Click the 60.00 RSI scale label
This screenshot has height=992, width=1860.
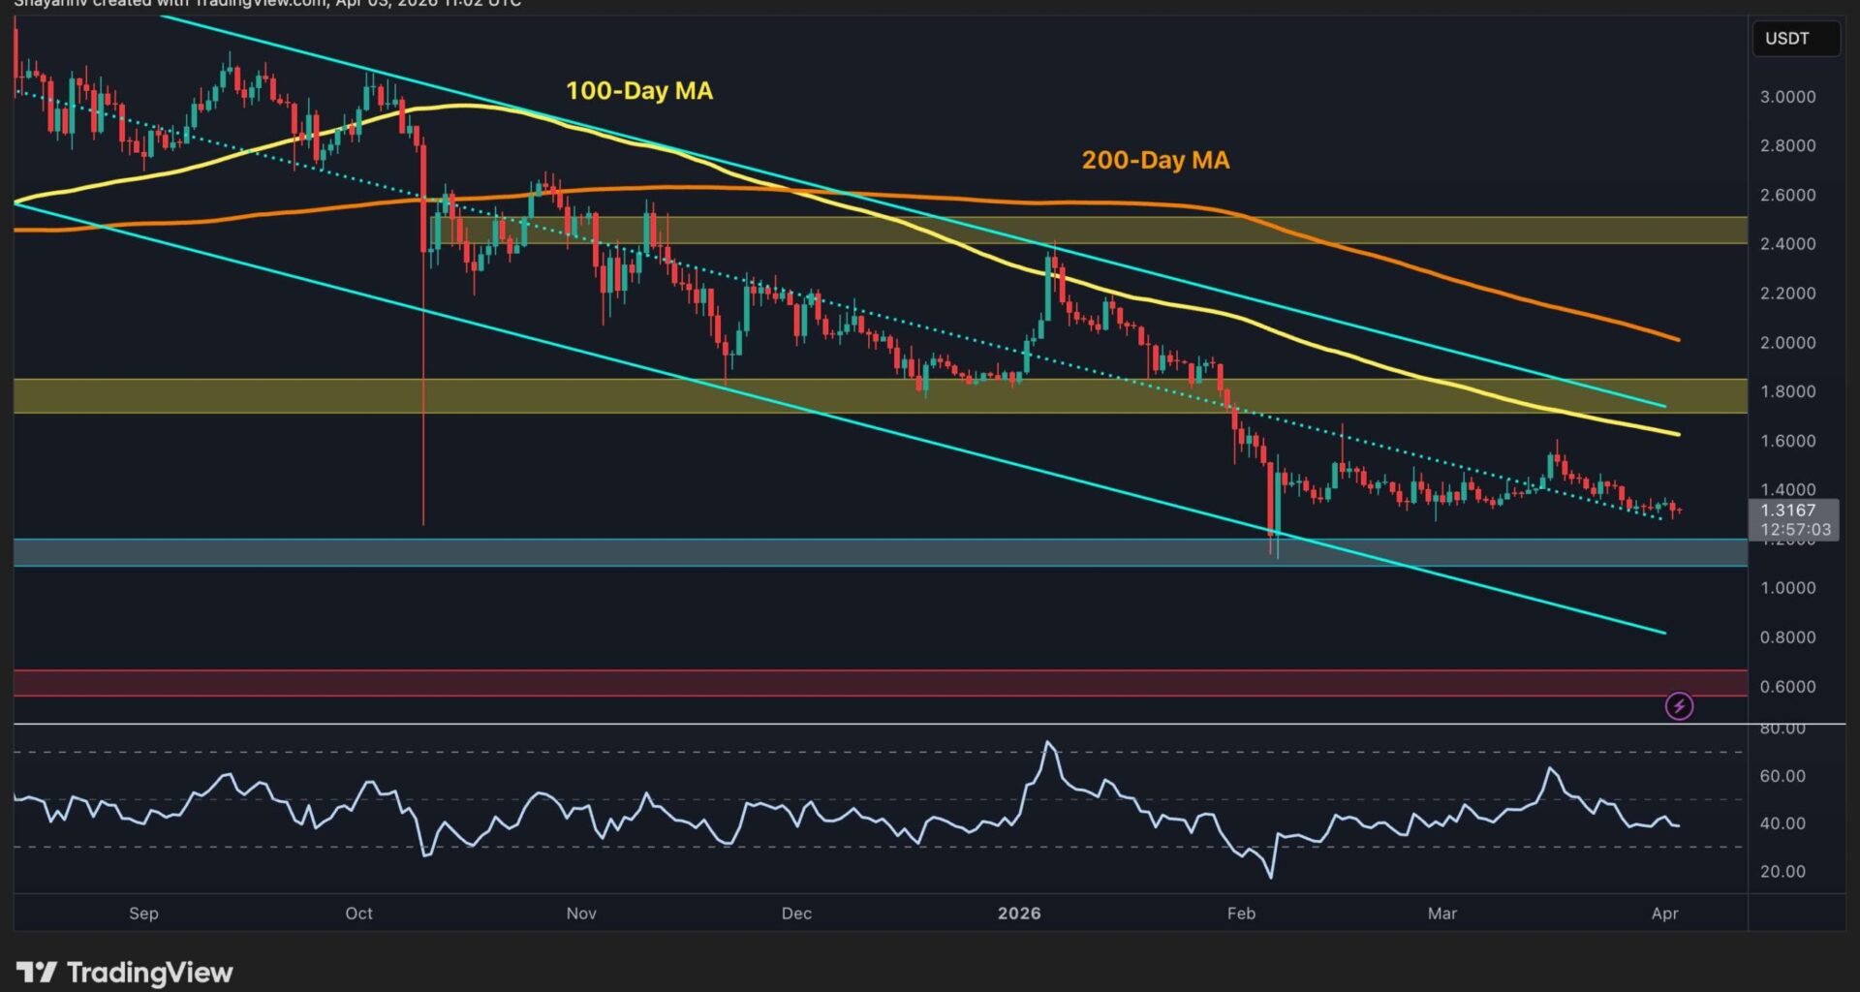[x=1782, y=776]
